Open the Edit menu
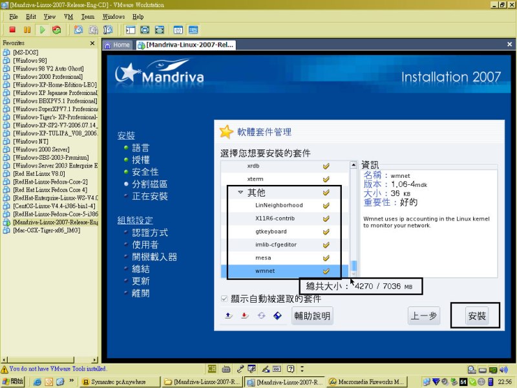The height and width of the screenshot is (388, 517). 31,17
